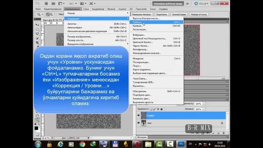263x148 pixels.
Task: Select the Polygonal Lasso tool
Action: (x=37, y=34)
